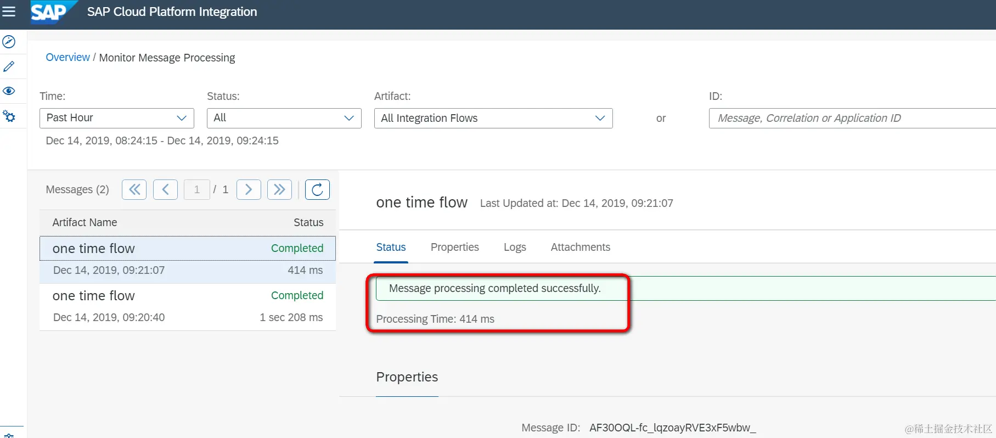Go to previous page of messages
The height and width of the screenshot is (438, 996).
tap(165, 189)
